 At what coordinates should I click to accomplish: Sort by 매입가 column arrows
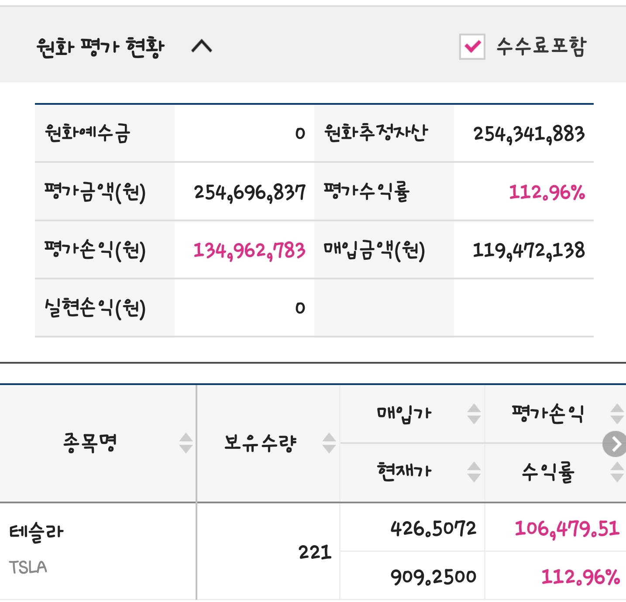tap(474, 413)
